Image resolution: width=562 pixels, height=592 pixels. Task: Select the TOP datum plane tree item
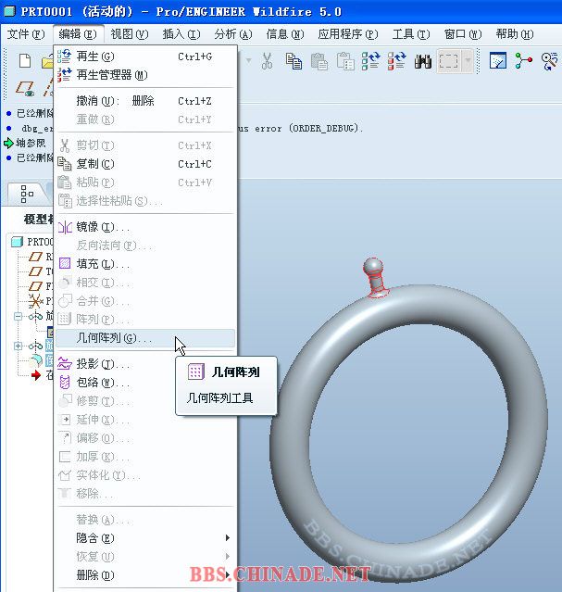42,271
